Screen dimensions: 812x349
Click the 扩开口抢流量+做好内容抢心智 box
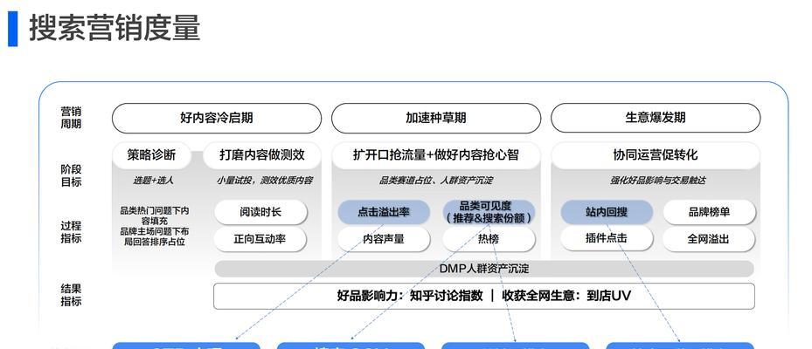click(x=435, y=155)
